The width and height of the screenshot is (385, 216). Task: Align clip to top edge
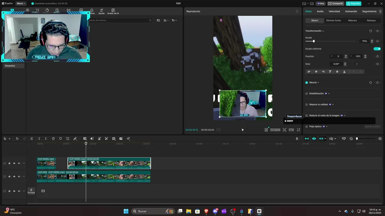tap(330, 72)
